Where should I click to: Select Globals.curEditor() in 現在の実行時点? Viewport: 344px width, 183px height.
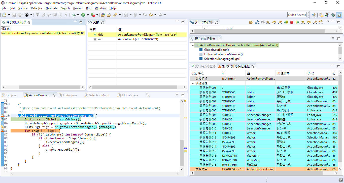tap(217, 50)
